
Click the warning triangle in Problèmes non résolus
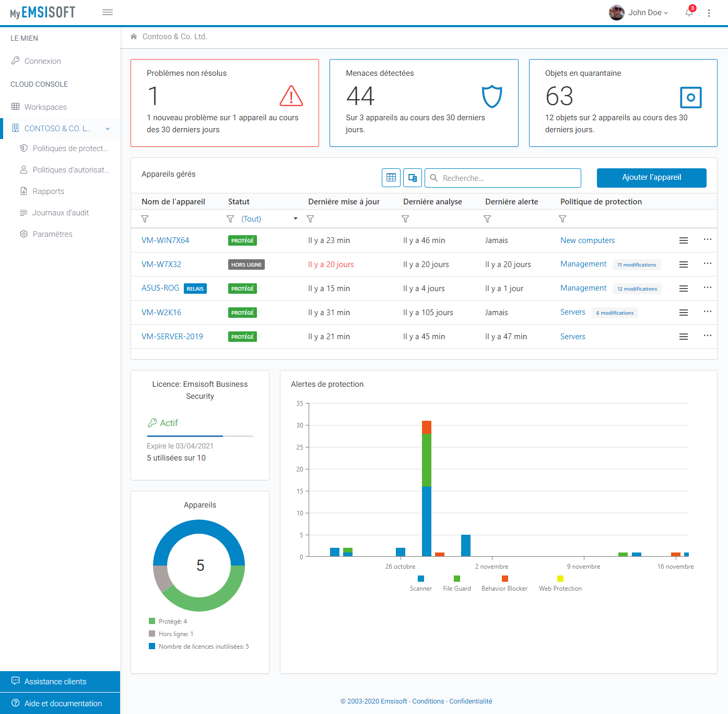pos(291,96)
